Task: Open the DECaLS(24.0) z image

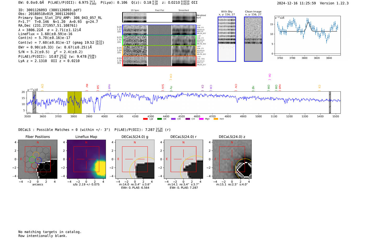Action: (x=232, y=159)
